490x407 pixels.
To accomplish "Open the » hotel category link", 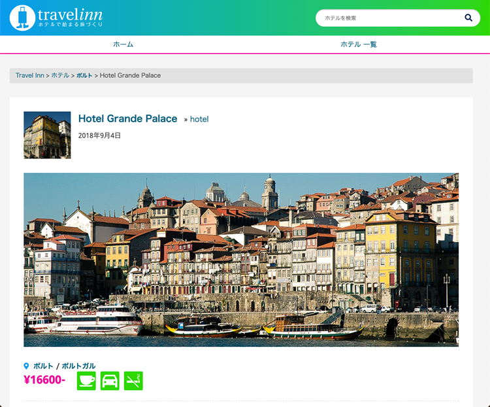I will [x=197, y=119].
